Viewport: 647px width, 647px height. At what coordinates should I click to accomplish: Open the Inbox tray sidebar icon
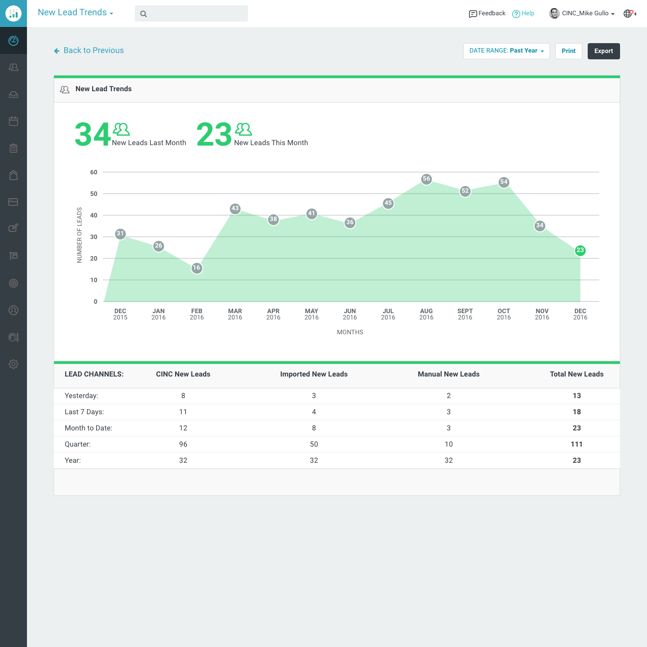pos(13,94)
